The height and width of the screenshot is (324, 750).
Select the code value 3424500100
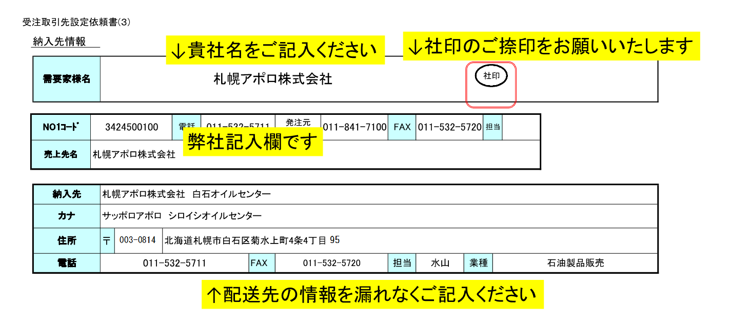point(131,127)
